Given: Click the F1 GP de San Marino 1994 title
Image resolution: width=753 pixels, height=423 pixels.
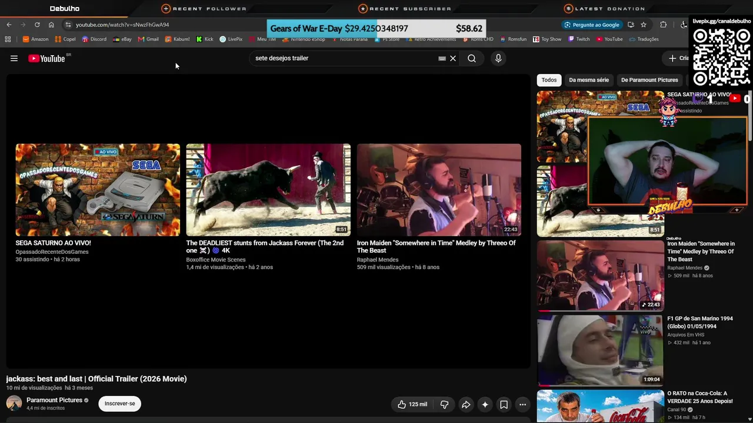Looking at the screenshot, I should click(x=700, y=323).
